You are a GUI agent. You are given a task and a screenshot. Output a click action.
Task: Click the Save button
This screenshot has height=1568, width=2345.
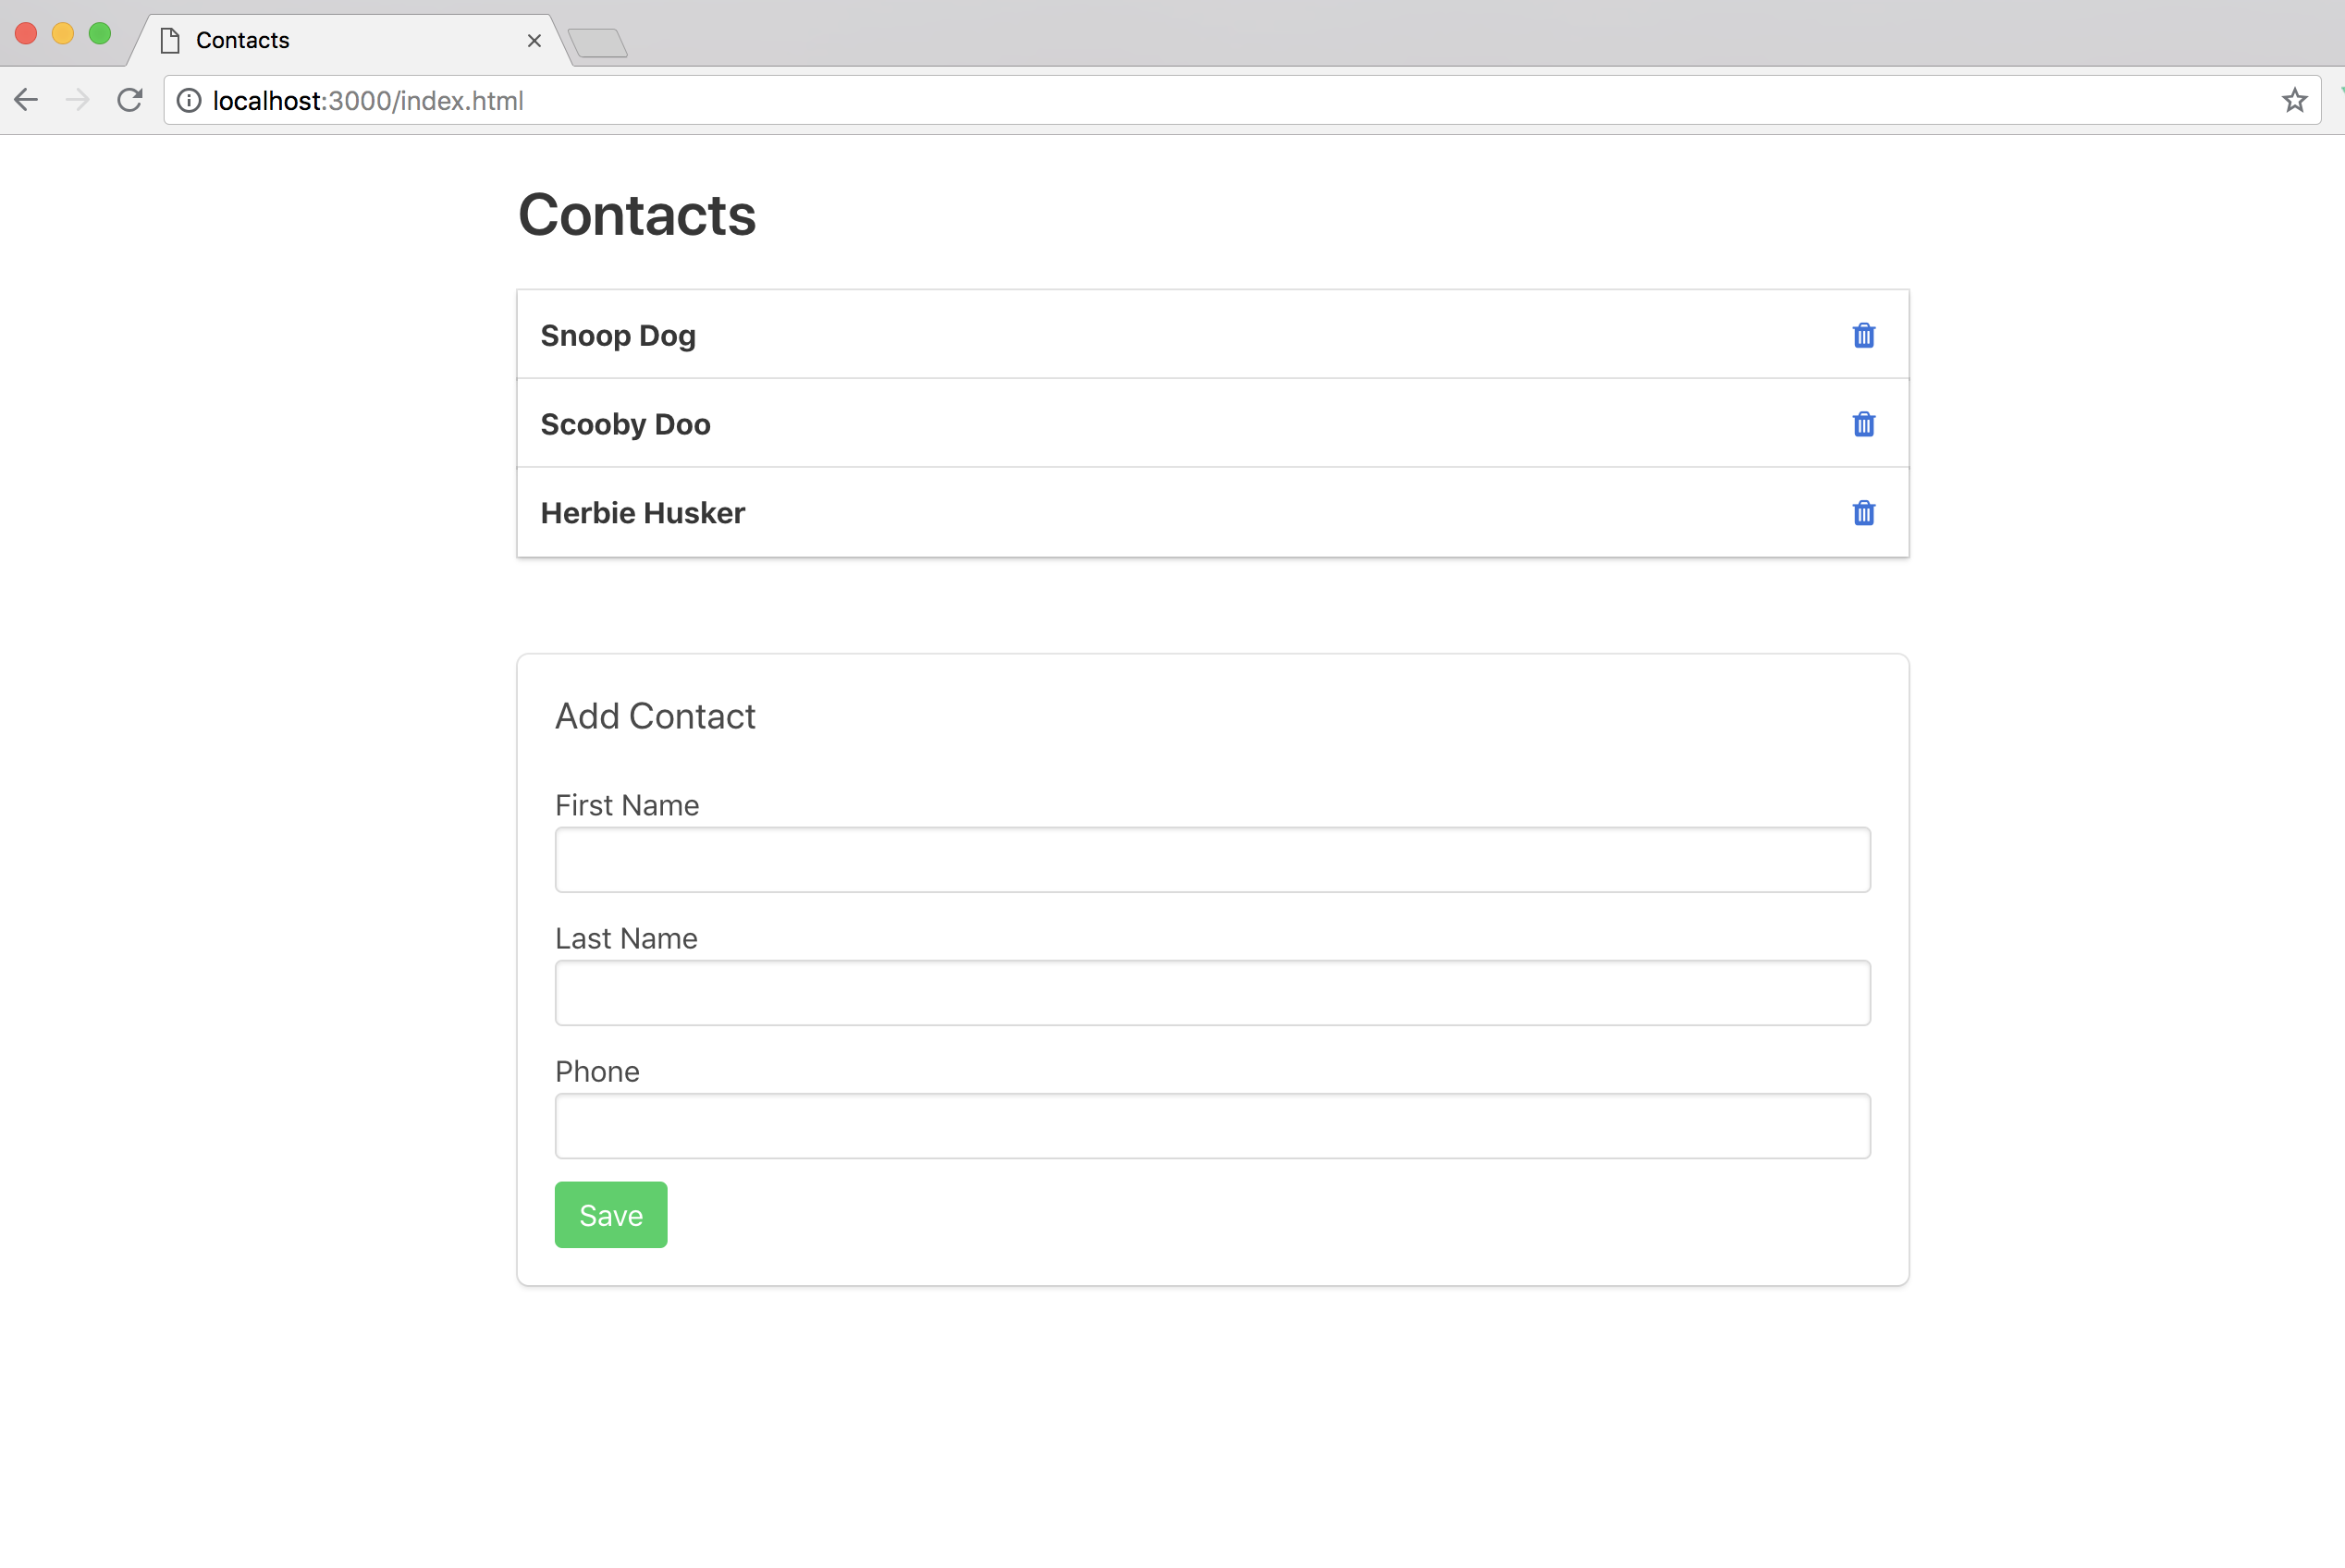coord(610,1214)
